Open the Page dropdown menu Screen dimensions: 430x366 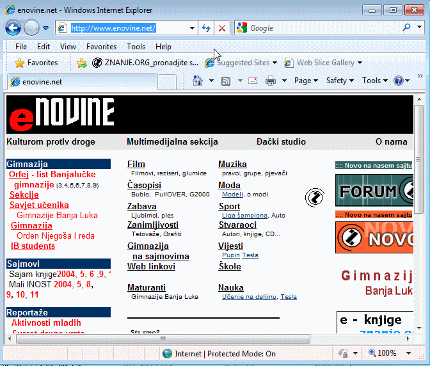[x=306, y=81]
